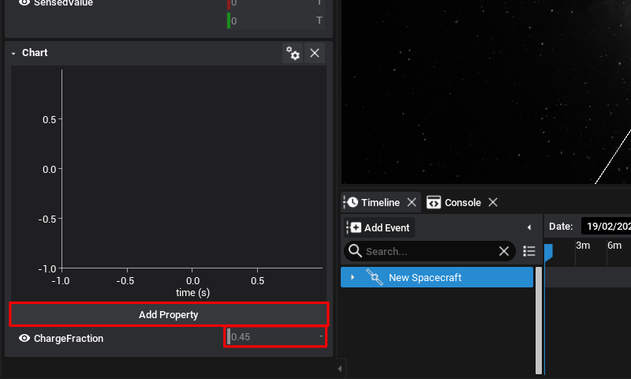Viewport: 631px width, 379px height.
Task: Open the timeline list view options
Action: (529, 251)
